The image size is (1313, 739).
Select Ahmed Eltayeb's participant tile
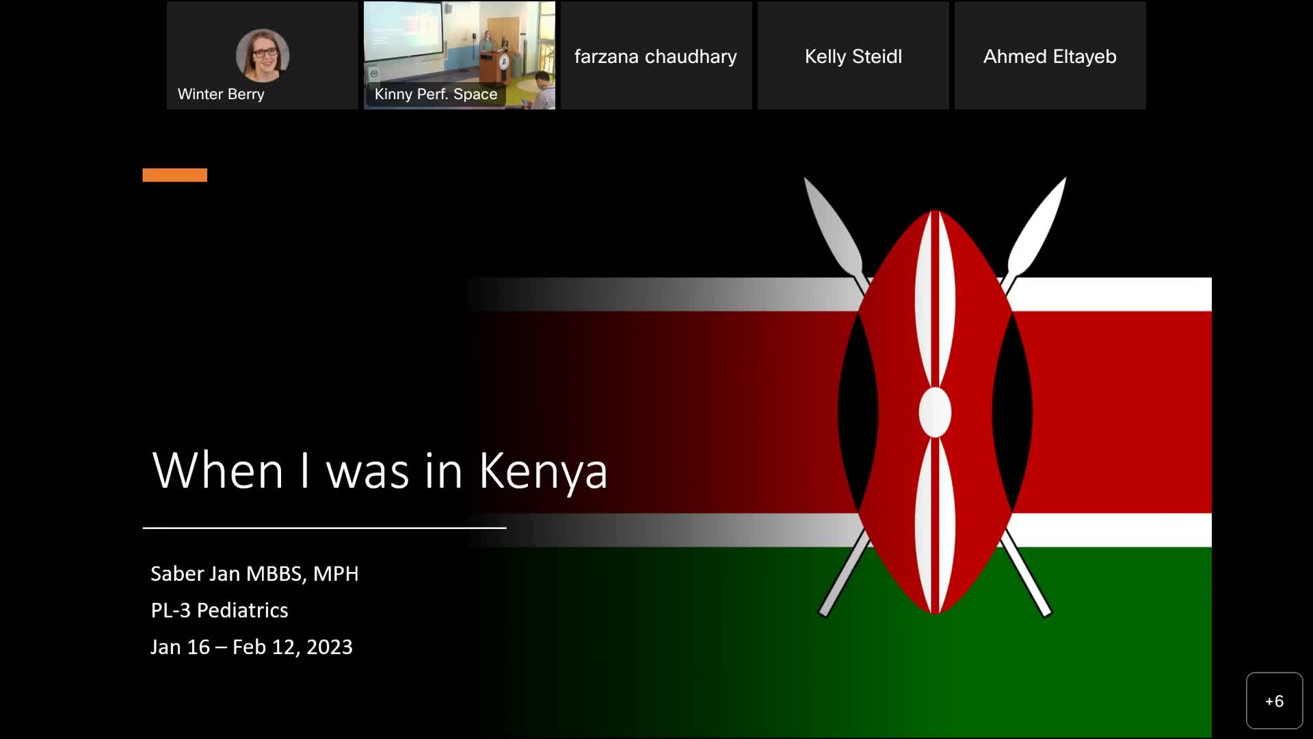pos(1049,56)
